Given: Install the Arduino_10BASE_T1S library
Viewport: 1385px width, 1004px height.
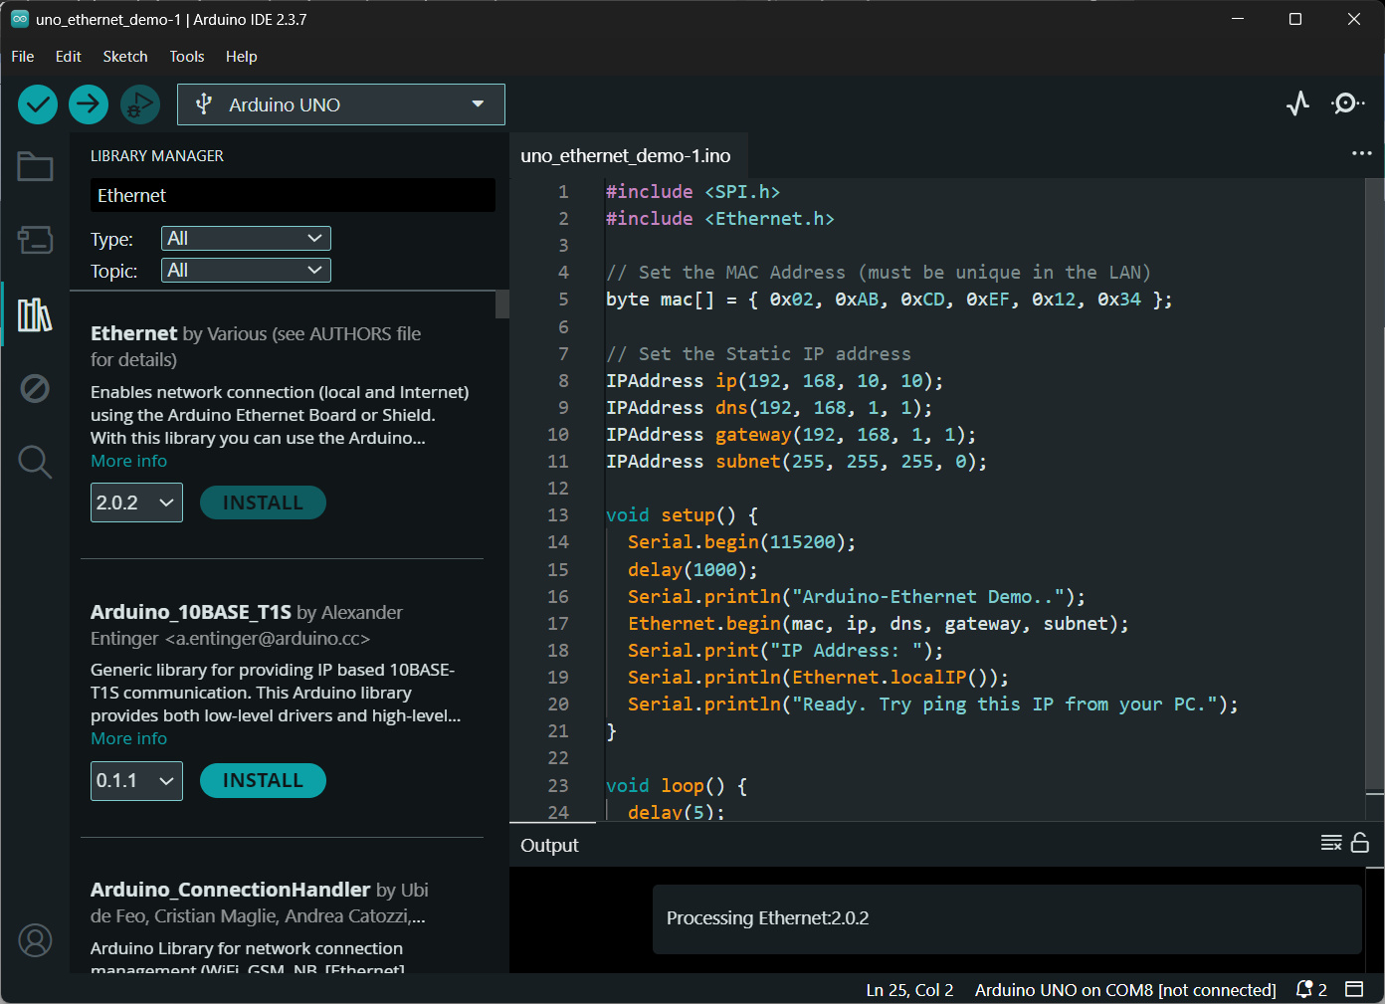Looking at the screenshot, I should click(263, 780).
